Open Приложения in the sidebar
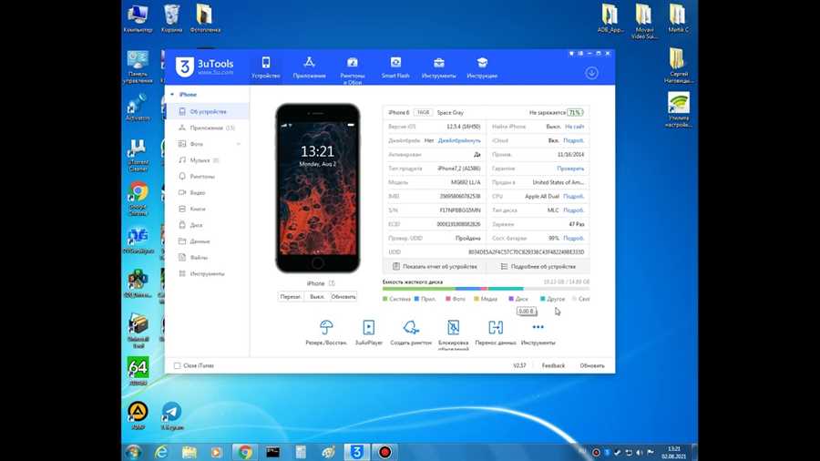820x461 pixels. point(207,128)
